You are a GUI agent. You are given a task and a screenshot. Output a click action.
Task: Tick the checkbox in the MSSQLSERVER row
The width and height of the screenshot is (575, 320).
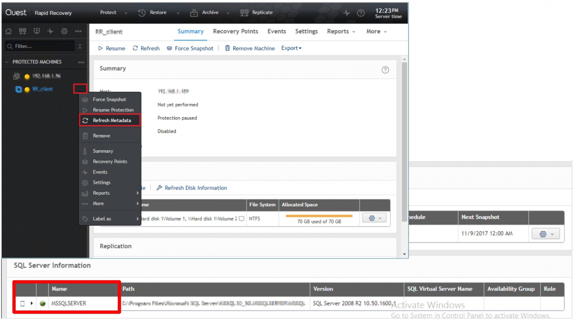click(x=22, y=303)
